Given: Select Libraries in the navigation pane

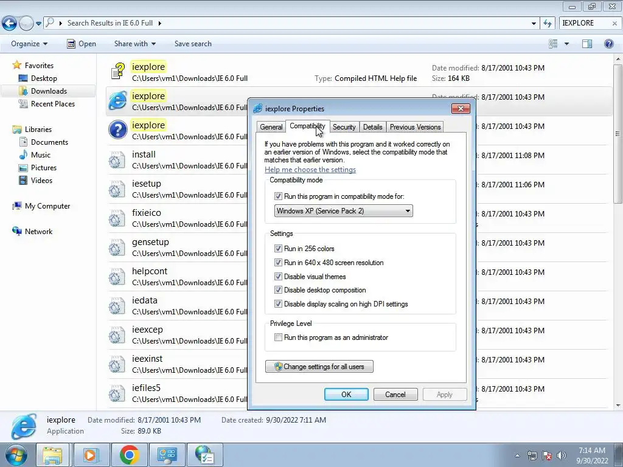Looking at the screenshot, I should click(38, 130).
